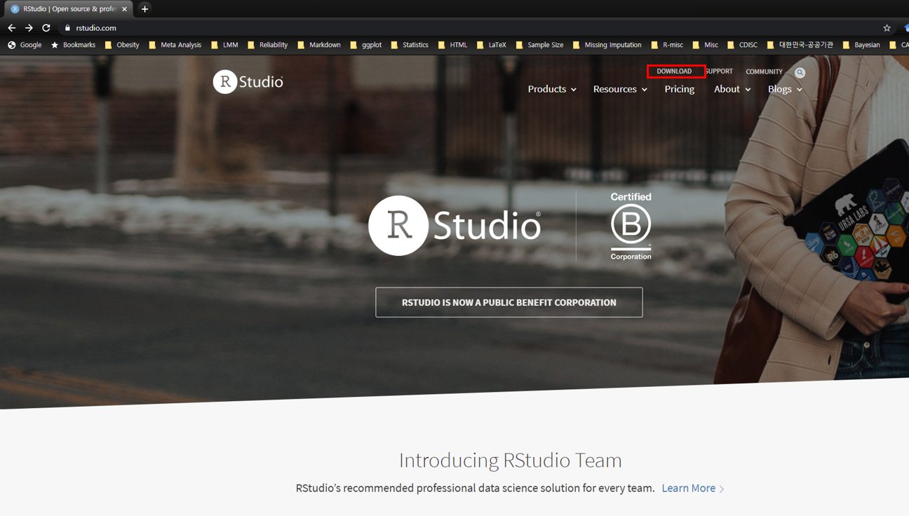
Task: Open the CDISC bookmark folder
Action: click(742, 45)
